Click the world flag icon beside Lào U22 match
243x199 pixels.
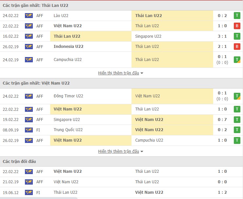coord(29,15)
